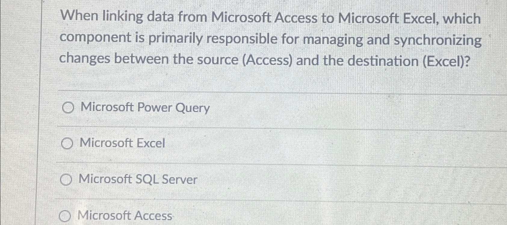Click the third answer option row
Viewport: 507px width, 225px height.
click(x=241, y=180)
